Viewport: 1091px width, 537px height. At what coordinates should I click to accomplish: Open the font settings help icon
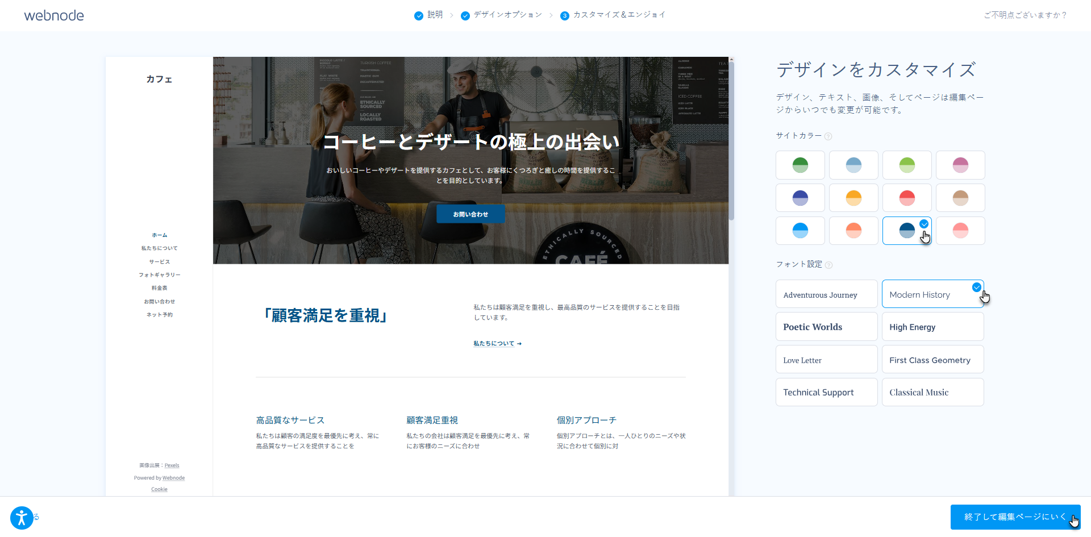pos(828,265)
